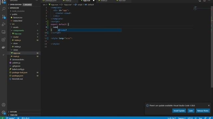Click UTF-8 encoding in status bar
213x119 pixels.
pos(190,118)
